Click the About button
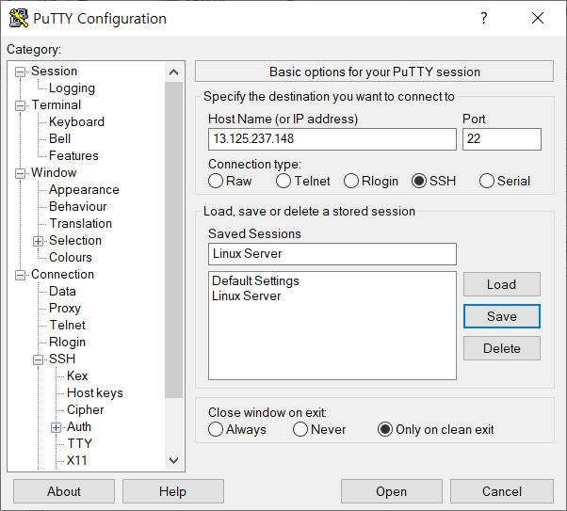The height and width of the screenshot is (511, 567). (x=64, y=491)
